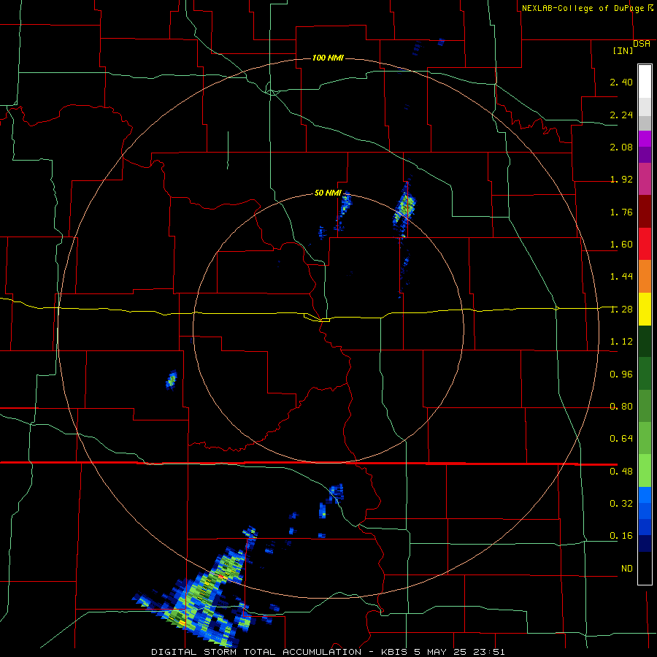The width and height of the screenshot is (657, 657).
Task: Click the [IN] units label
Action: tap(623, 50)
